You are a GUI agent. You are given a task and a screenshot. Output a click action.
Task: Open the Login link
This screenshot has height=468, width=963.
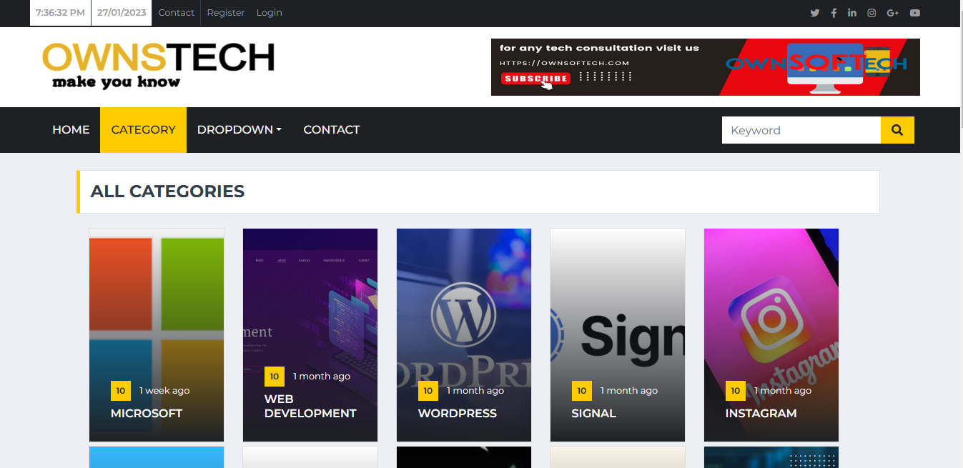coord(269,13)
